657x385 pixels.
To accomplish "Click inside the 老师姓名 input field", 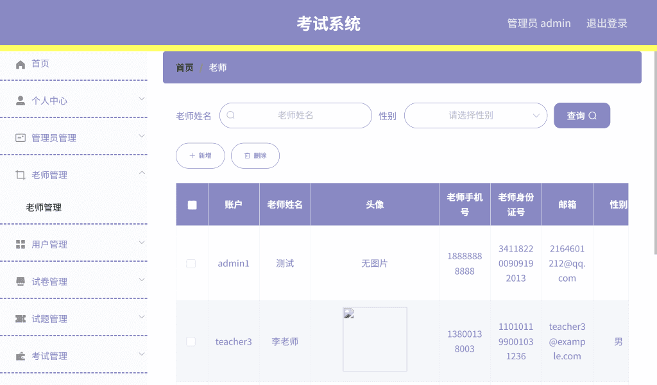I will [295, 116].
